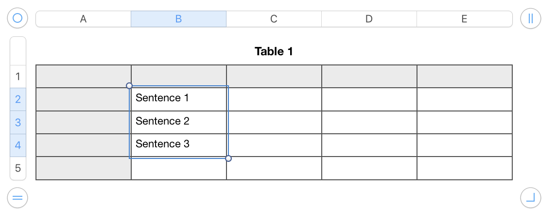Image resolution: width=556 pixels, height=221 pixels.
Task: Select row 5 header
Action: 18,169
